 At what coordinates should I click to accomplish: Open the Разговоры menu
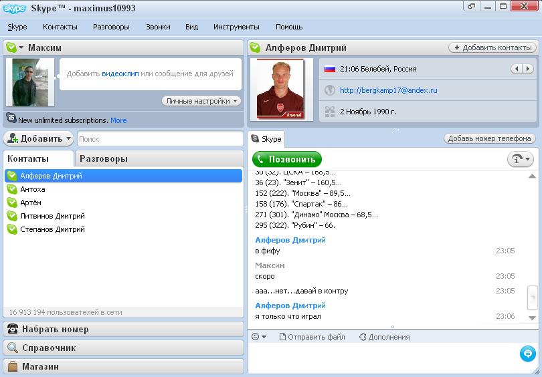(x=111, y=27)
